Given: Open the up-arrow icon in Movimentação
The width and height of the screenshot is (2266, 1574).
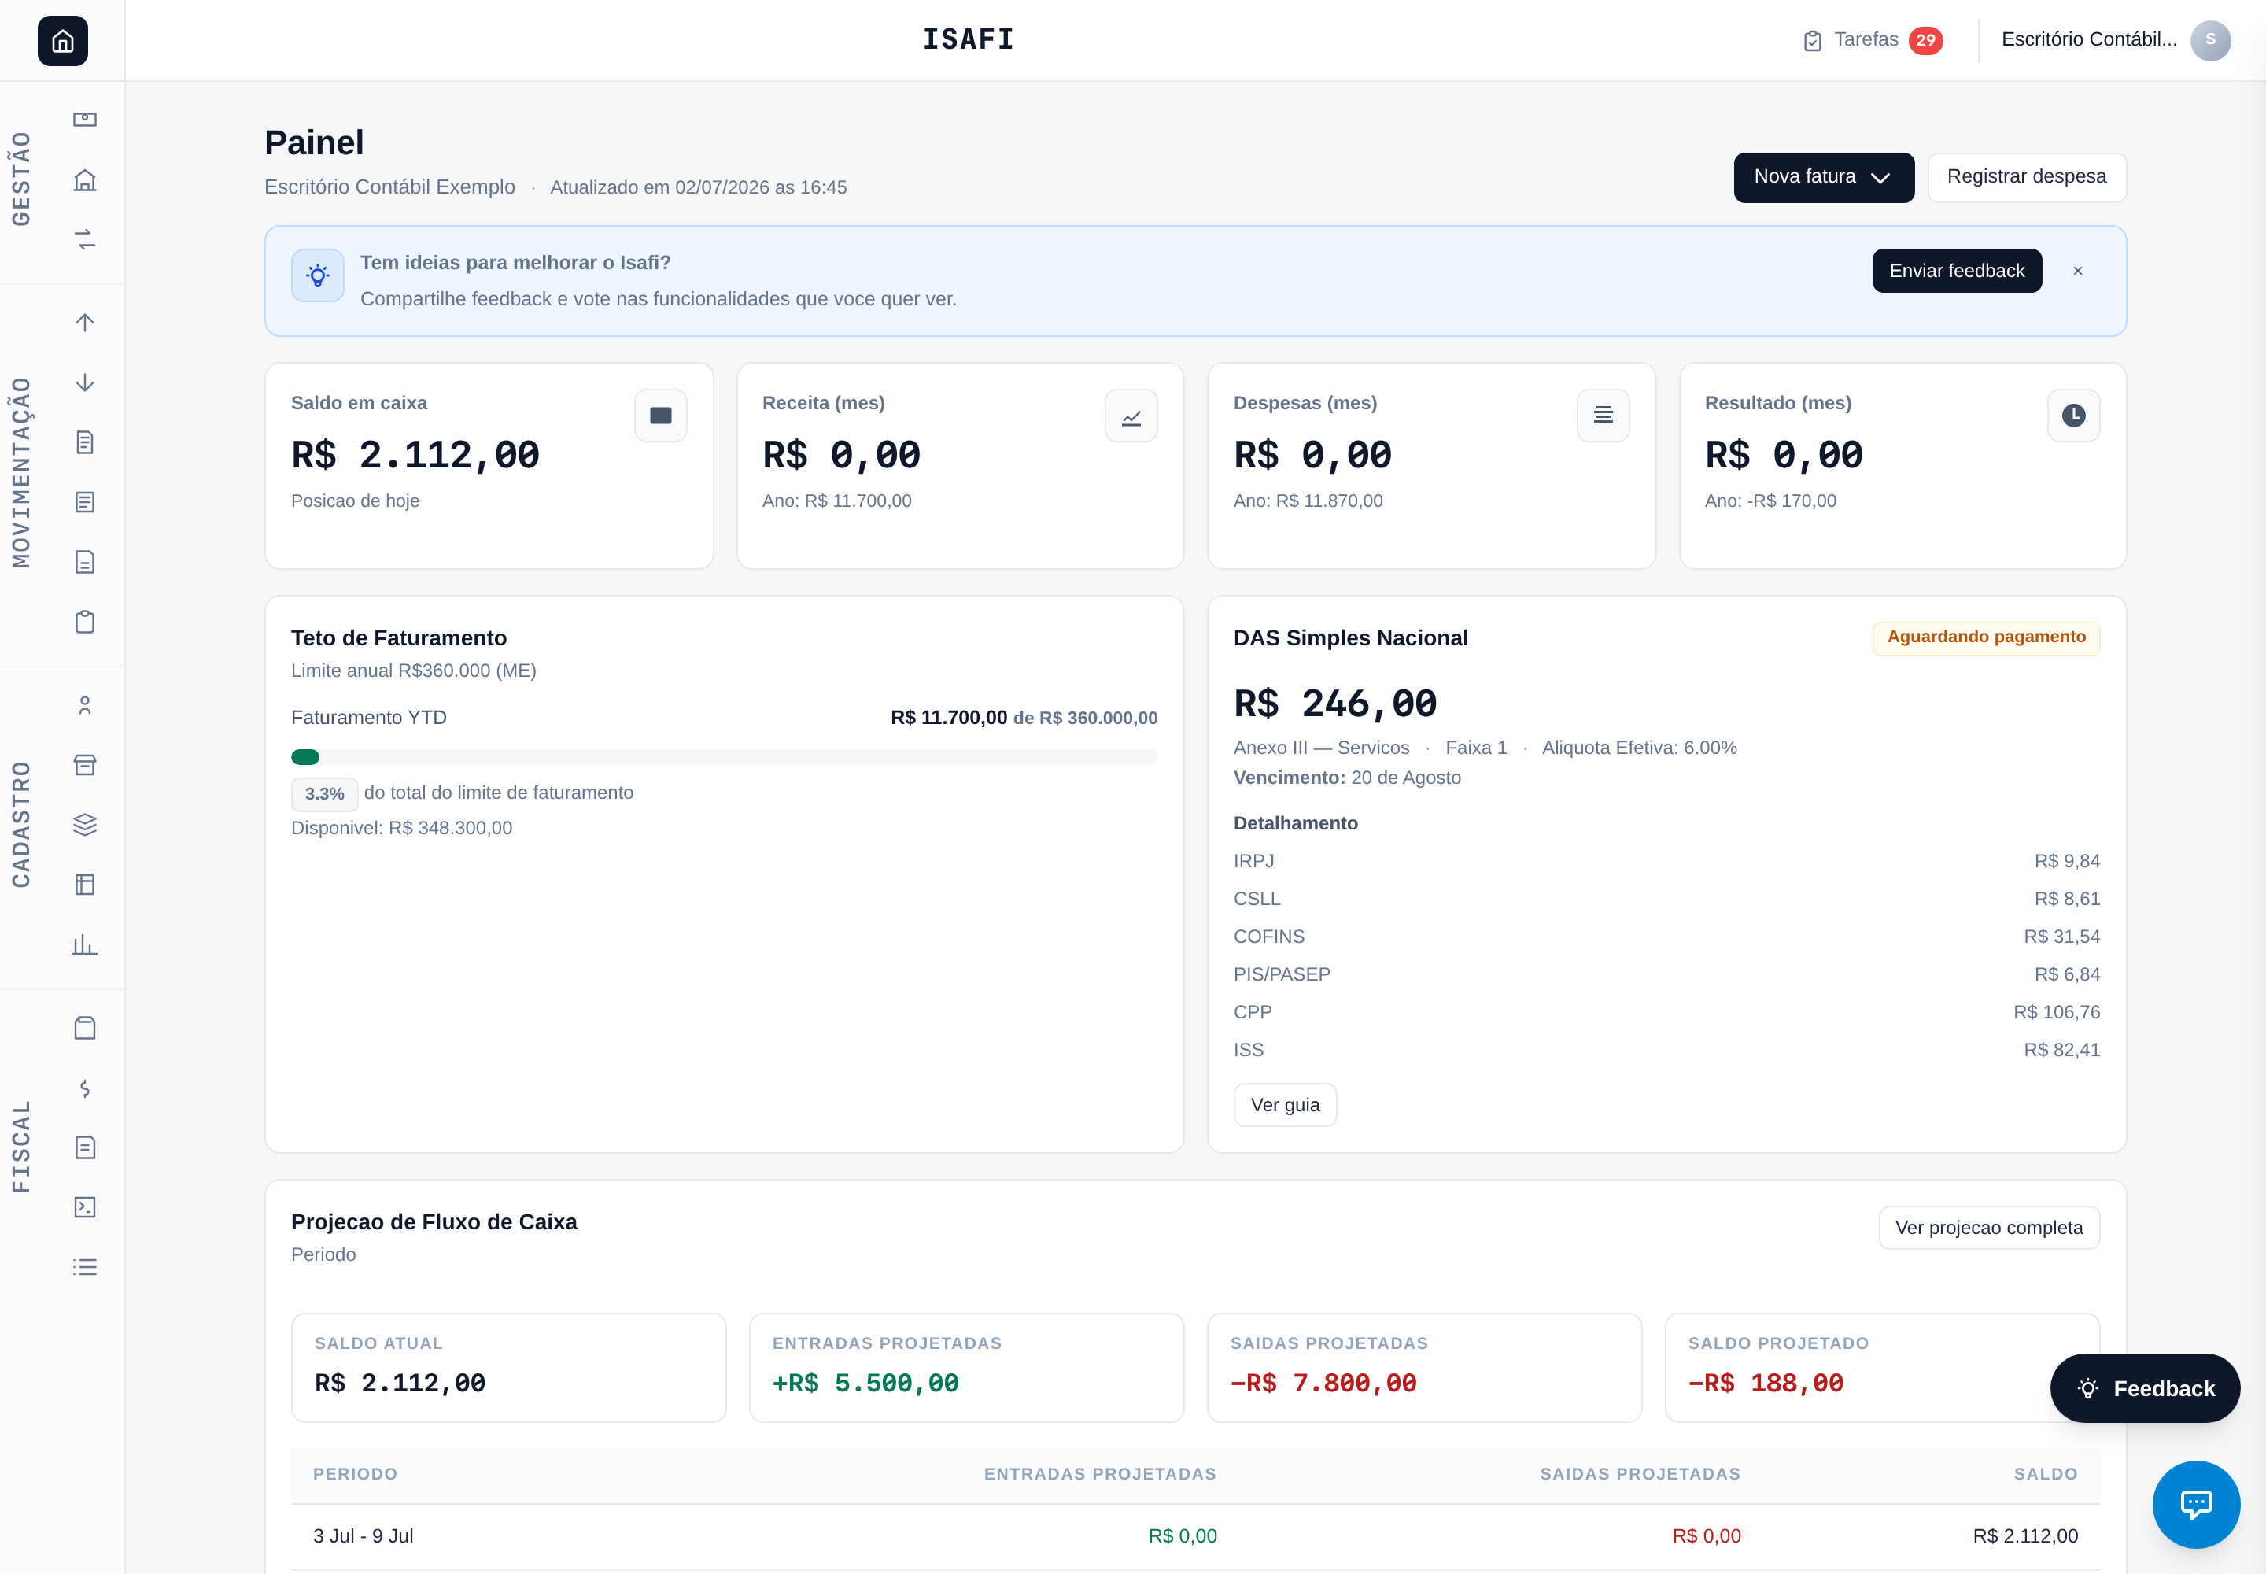Looking at the screenshot, I should [x=85, y=323].
